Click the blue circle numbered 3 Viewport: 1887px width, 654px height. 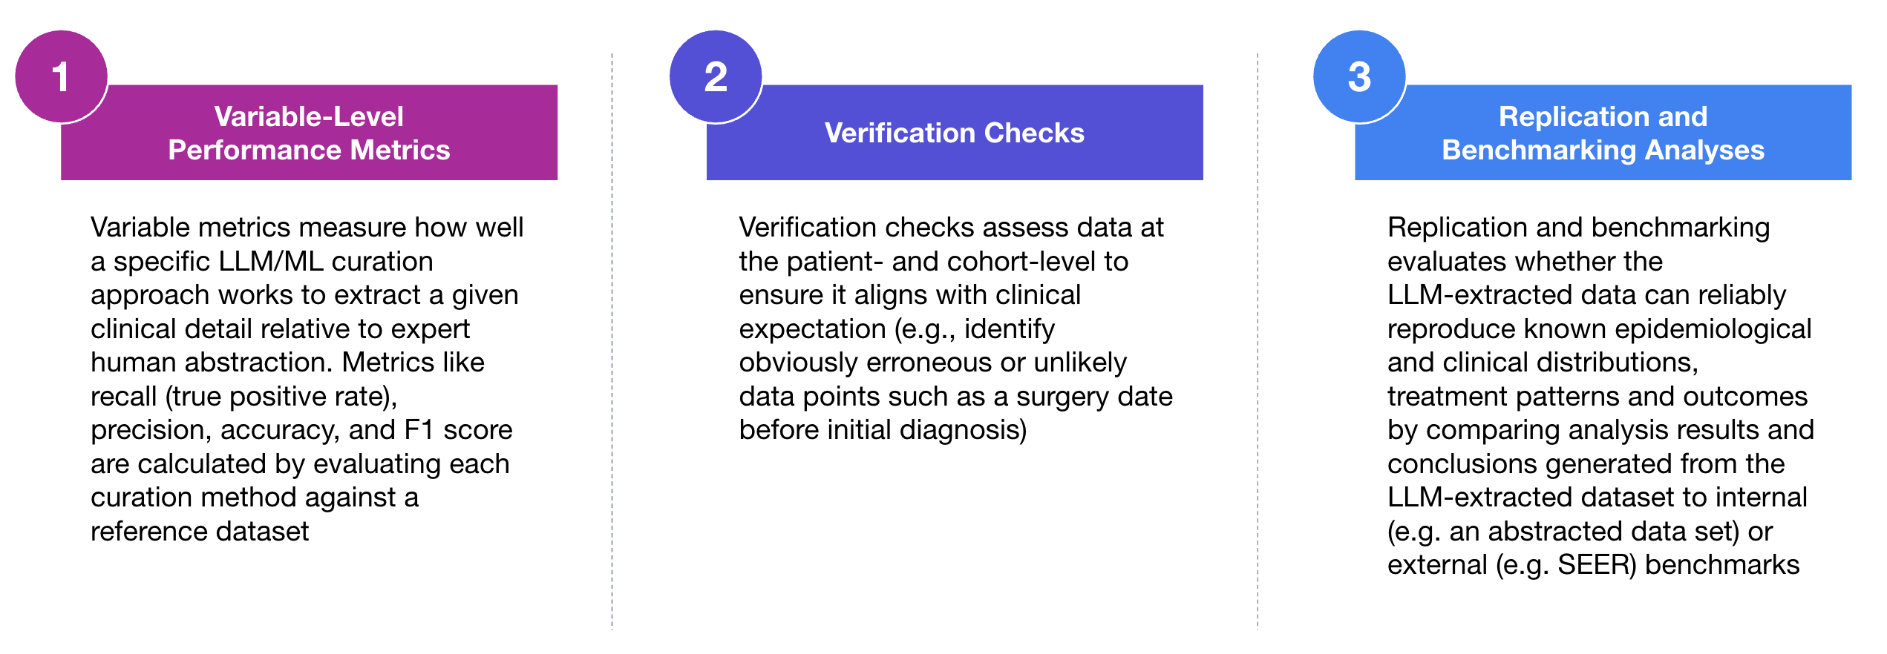click(1359, 76)
